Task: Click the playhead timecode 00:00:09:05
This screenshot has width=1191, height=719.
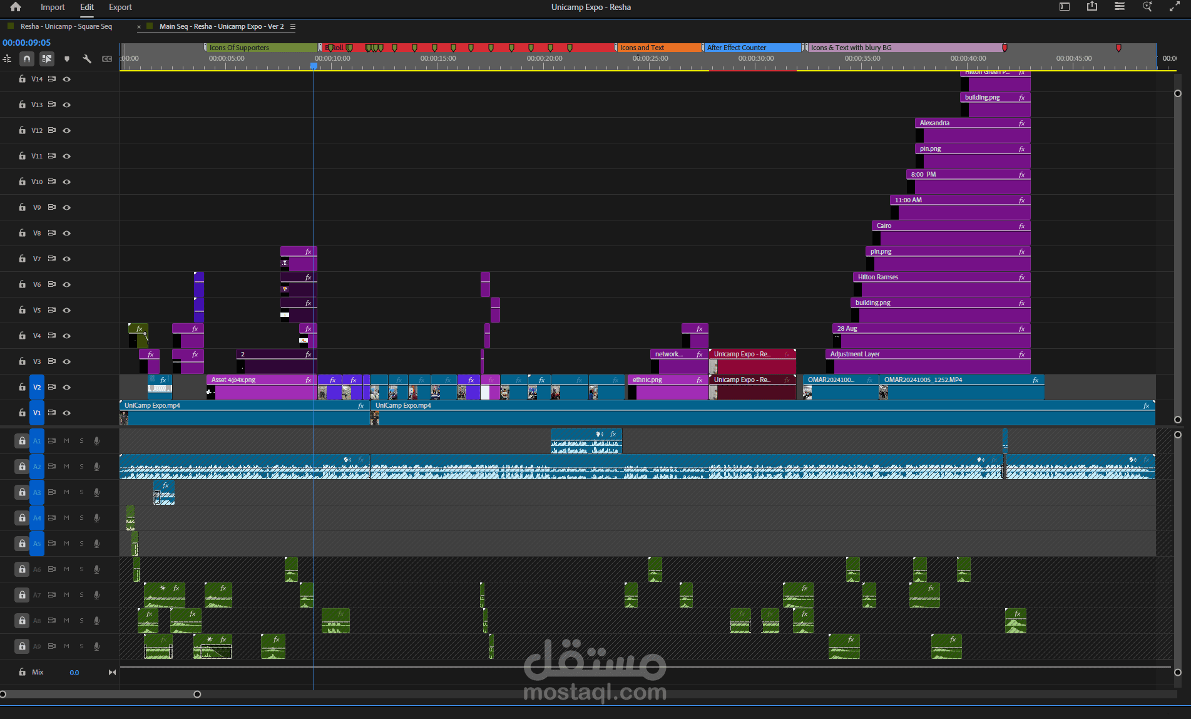Action: (x=26, y=43)
